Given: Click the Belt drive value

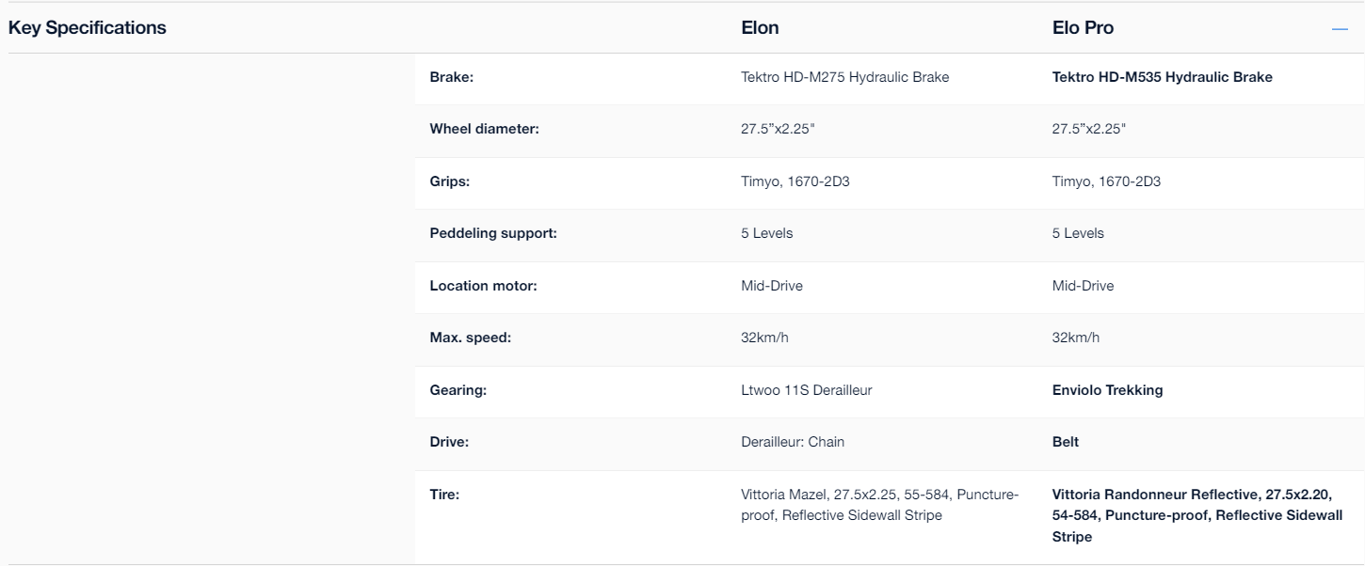Looking at the screenshot, I should [x=1066, y=443].
